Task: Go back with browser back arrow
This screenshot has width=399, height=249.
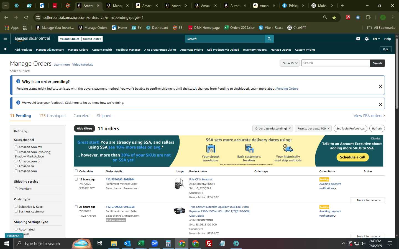Action: tap(6, 17)
